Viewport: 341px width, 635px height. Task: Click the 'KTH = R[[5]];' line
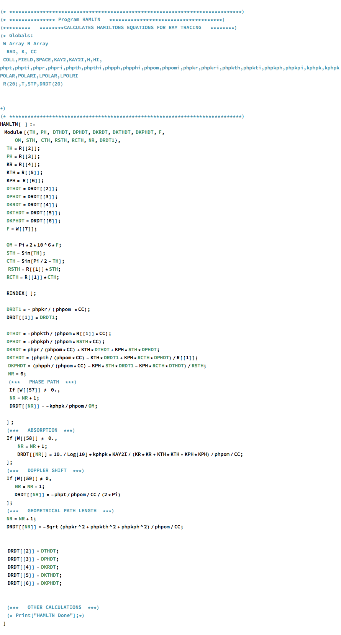(25, 173)
